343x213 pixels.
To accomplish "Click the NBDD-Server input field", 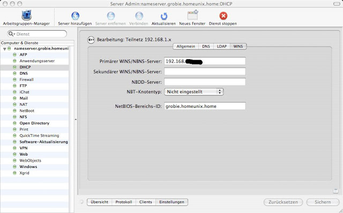I will point(205,82).
